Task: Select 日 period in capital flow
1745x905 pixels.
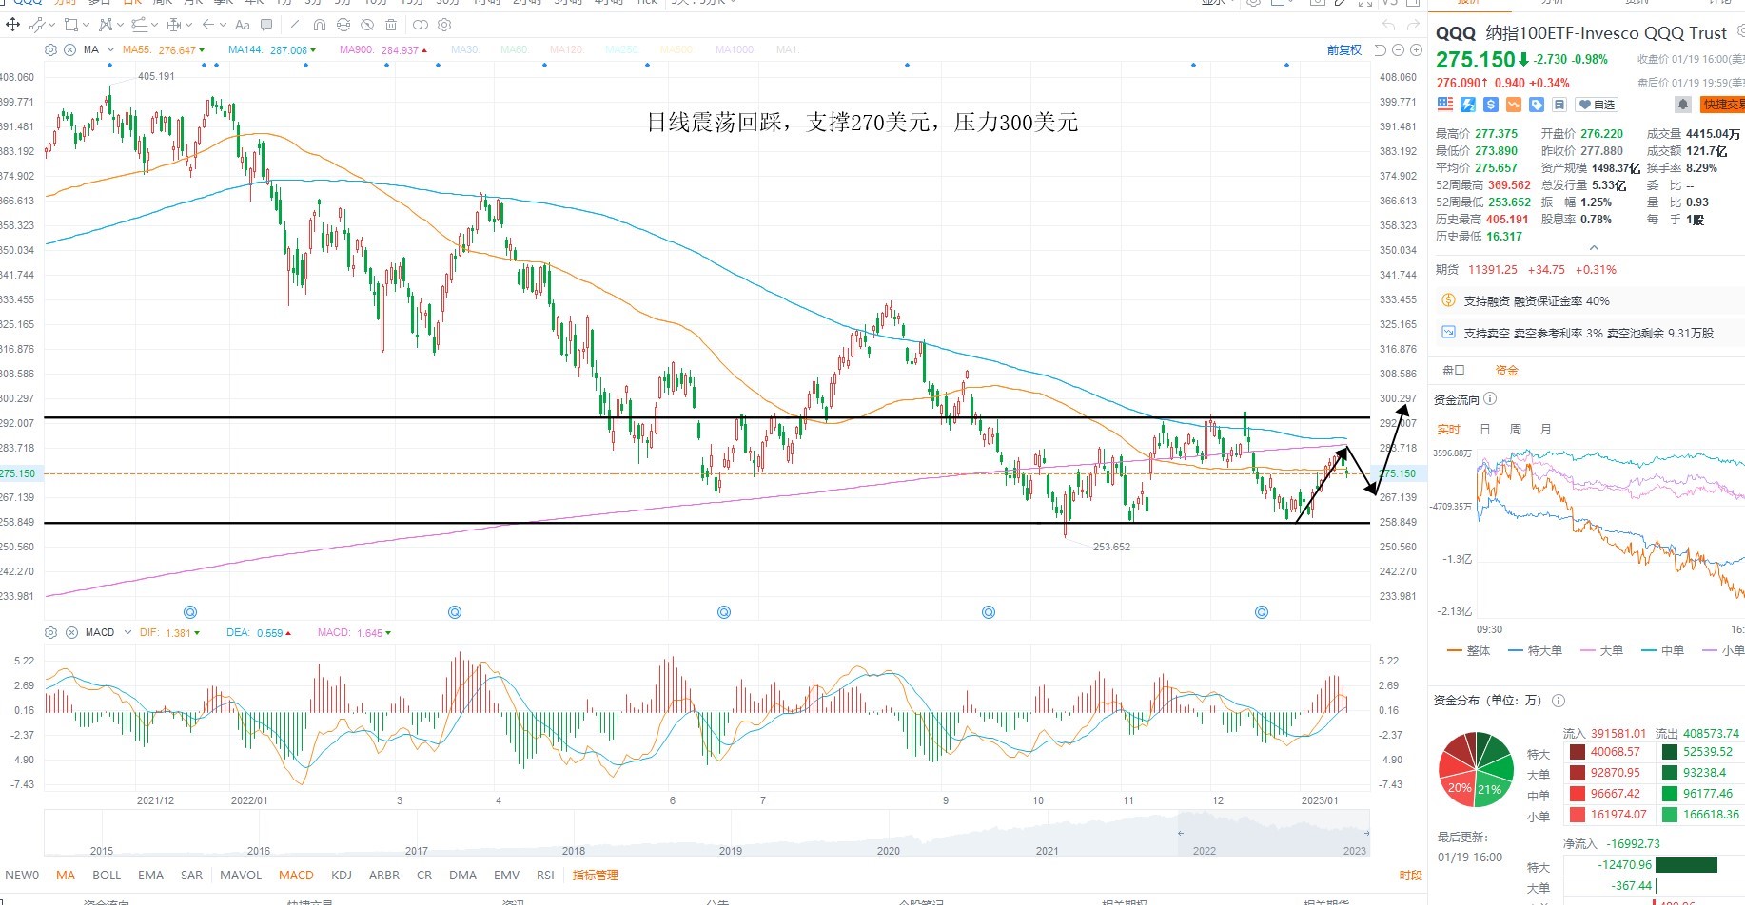Action: pos(1485,430)
